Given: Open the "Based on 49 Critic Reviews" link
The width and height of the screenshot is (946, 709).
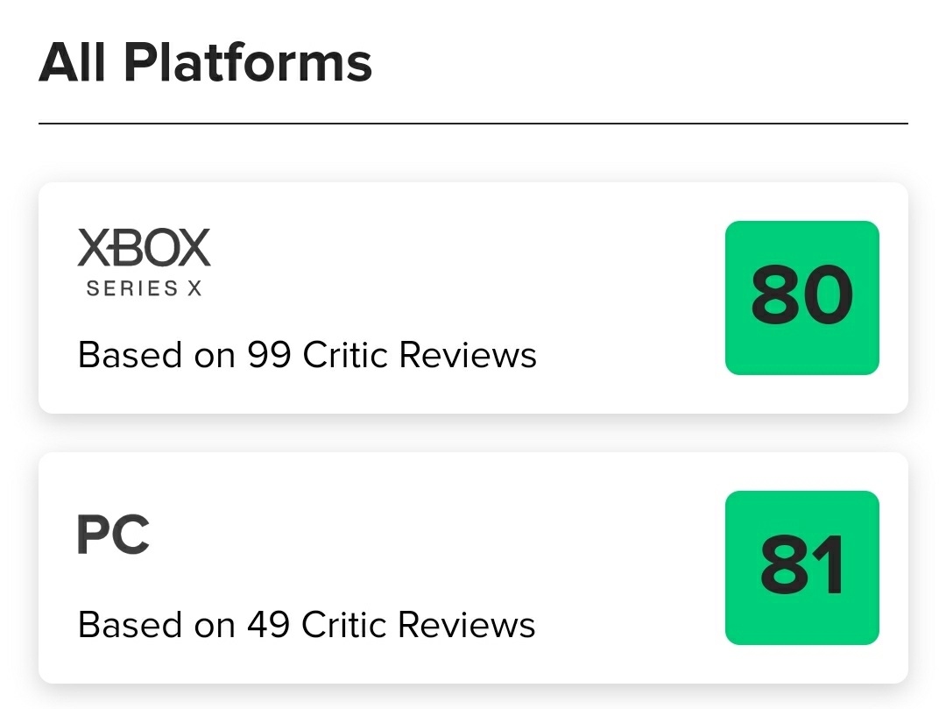Looking at the screenshot, I should (x=307, y=625).
